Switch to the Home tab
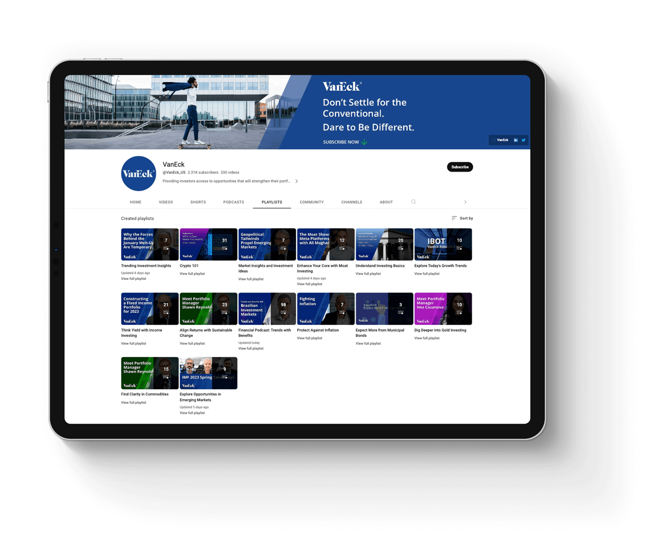The image size is (670, 538). (x=135, y=202)
